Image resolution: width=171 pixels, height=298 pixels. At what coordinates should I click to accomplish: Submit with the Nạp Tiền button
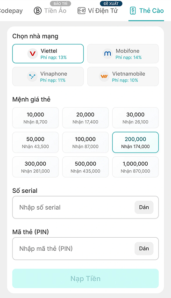(85, 278)
